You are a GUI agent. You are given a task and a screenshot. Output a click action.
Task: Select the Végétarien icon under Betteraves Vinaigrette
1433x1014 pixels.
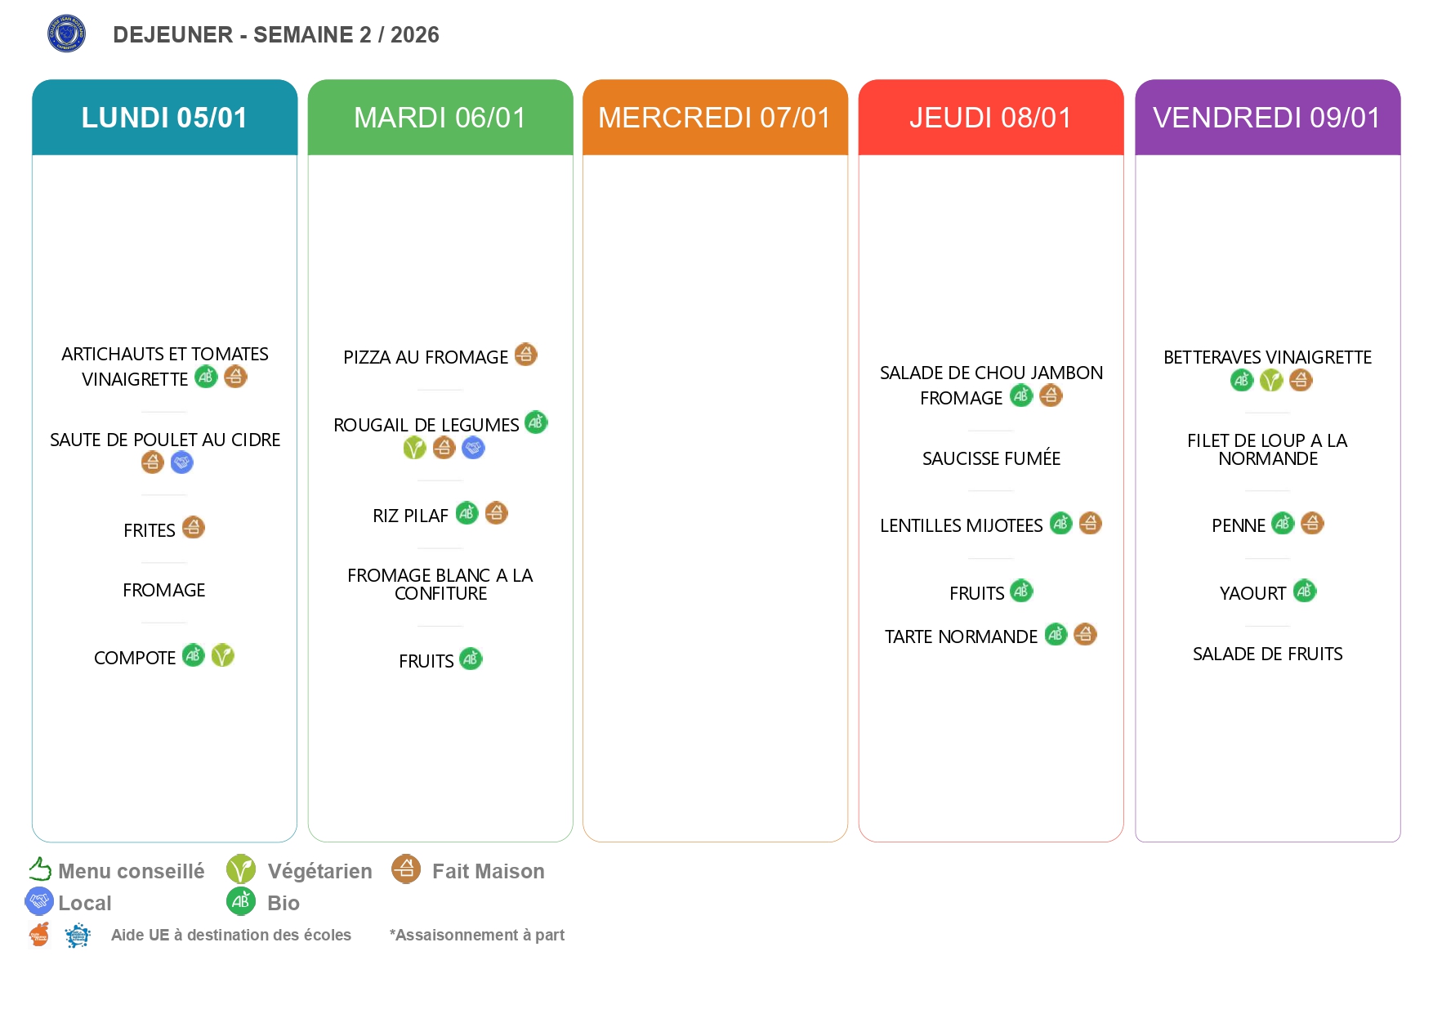1270,380
